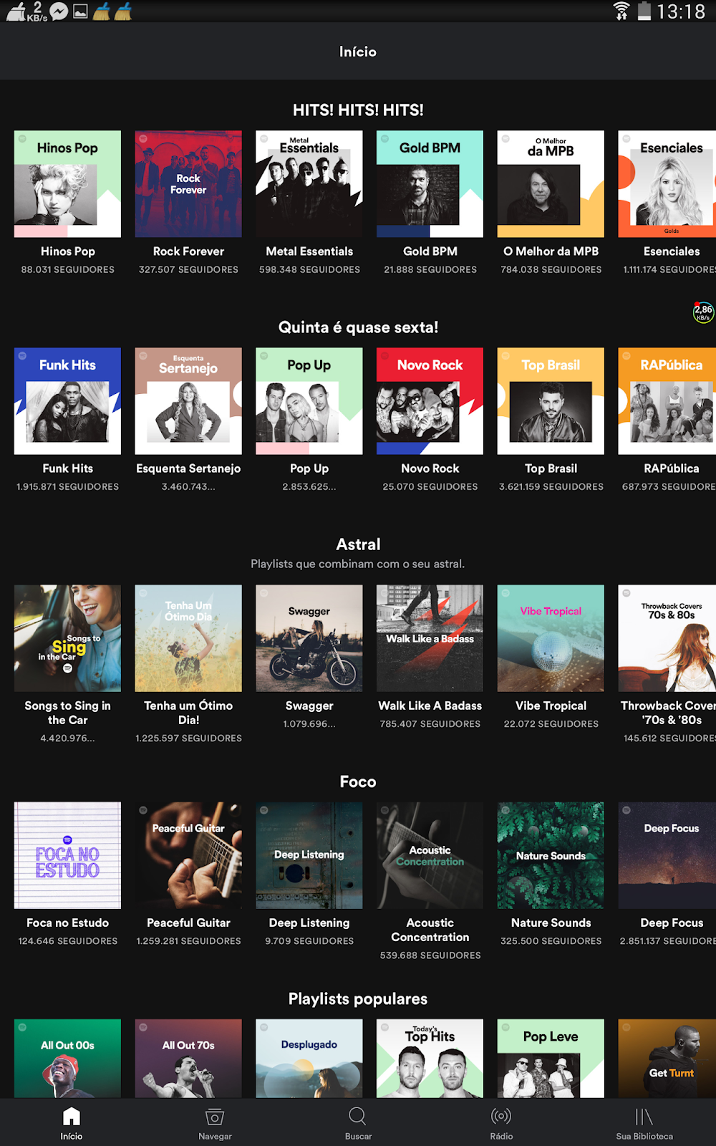
Task: Tap '124.646 SEGUIDORES' follower count
Action: (68, 941)
